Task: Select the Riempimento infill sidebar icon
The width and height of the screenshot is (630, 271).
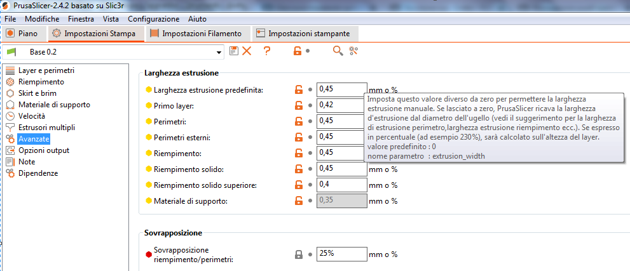Action: click(x=11, y=82)
